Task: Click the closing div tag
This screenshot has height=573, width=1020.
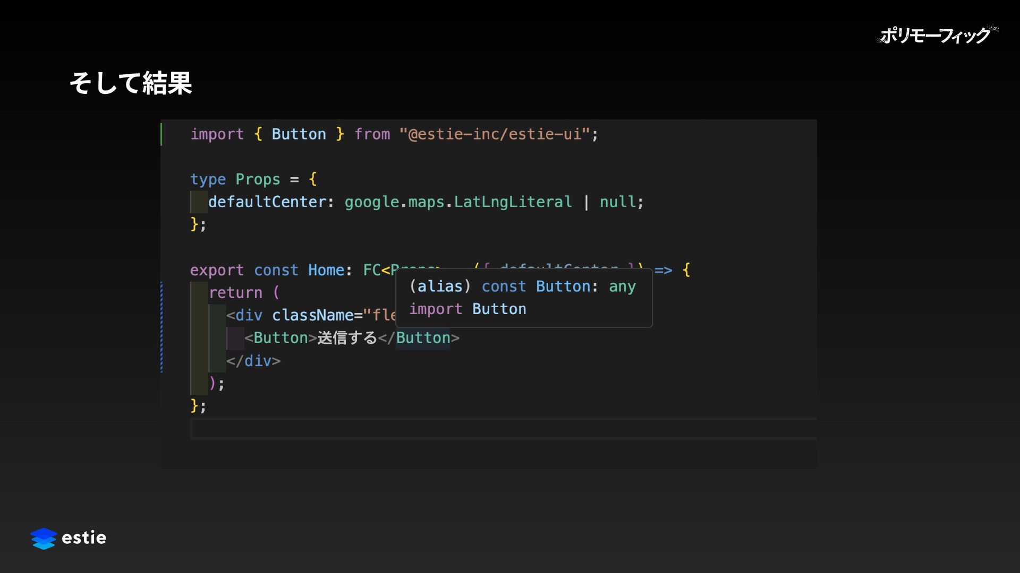Action: coord(253,361)
